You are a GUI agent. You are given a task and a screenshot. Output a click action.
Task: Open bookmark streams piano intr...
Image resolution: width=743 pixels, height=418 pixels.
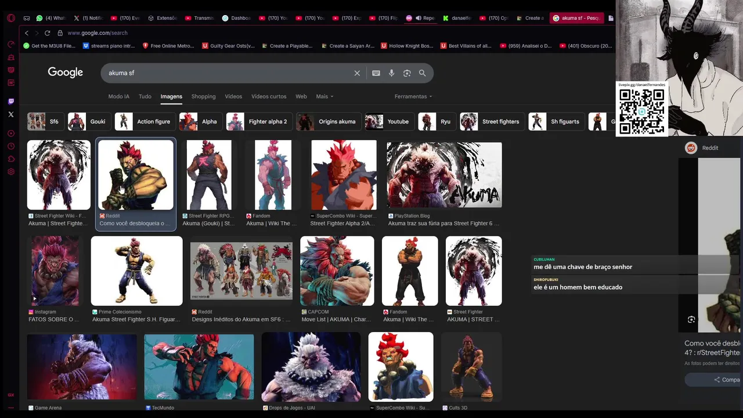pos(109,46)
